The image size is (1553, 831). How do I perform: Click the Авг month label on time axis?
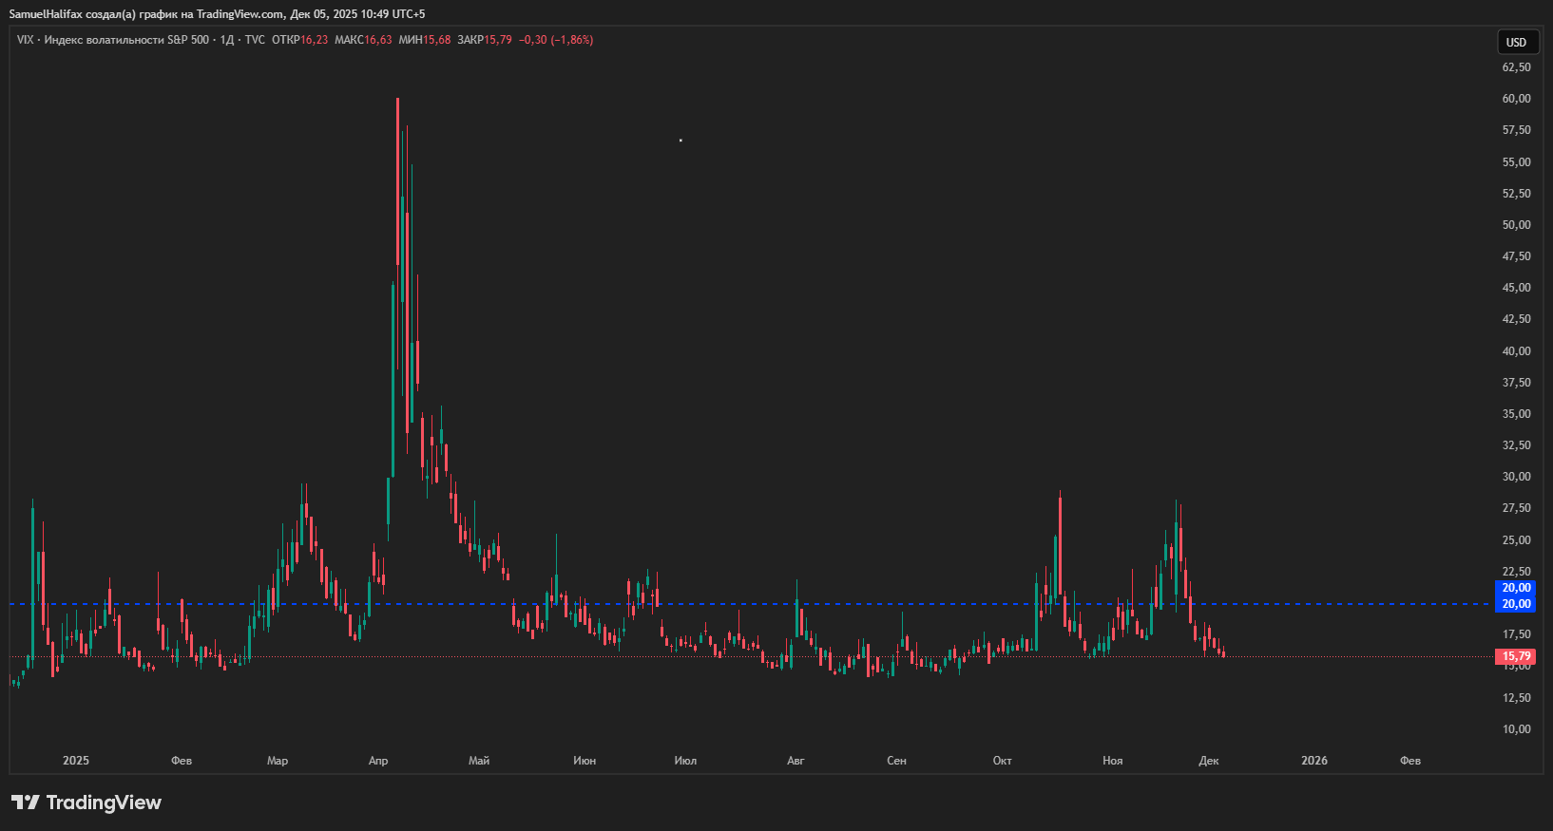coord(796,761)
